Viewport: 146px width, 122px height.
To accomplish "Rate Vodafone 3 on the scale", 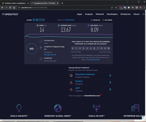I will point(83,48).
